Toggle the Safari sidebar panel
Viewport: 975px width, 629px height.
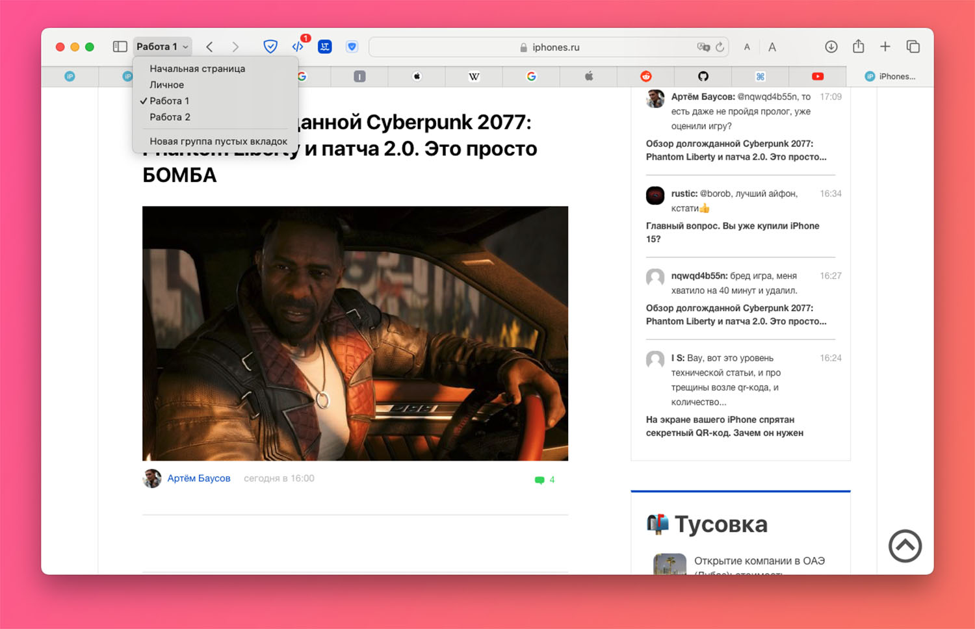(120, 47)
